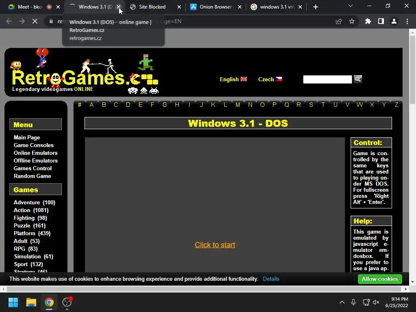416x312 pixels.
Task: Click the cookie Details link
Action: click(x=271, y=279)
